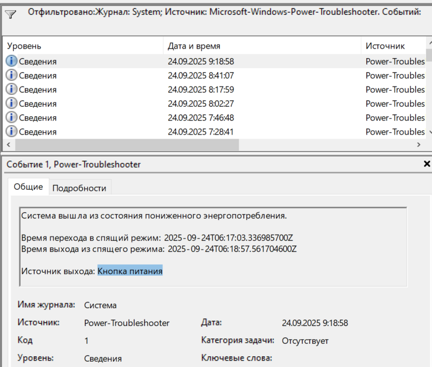The image size is (432, 367).
Task: Click the Источник column header
Action: point(393,46)
